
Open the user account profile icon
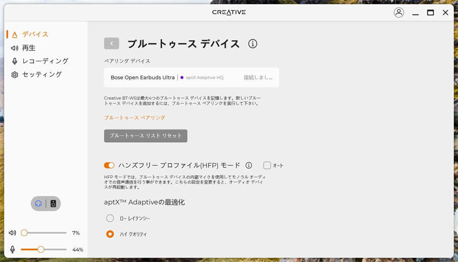click(398, 12)
